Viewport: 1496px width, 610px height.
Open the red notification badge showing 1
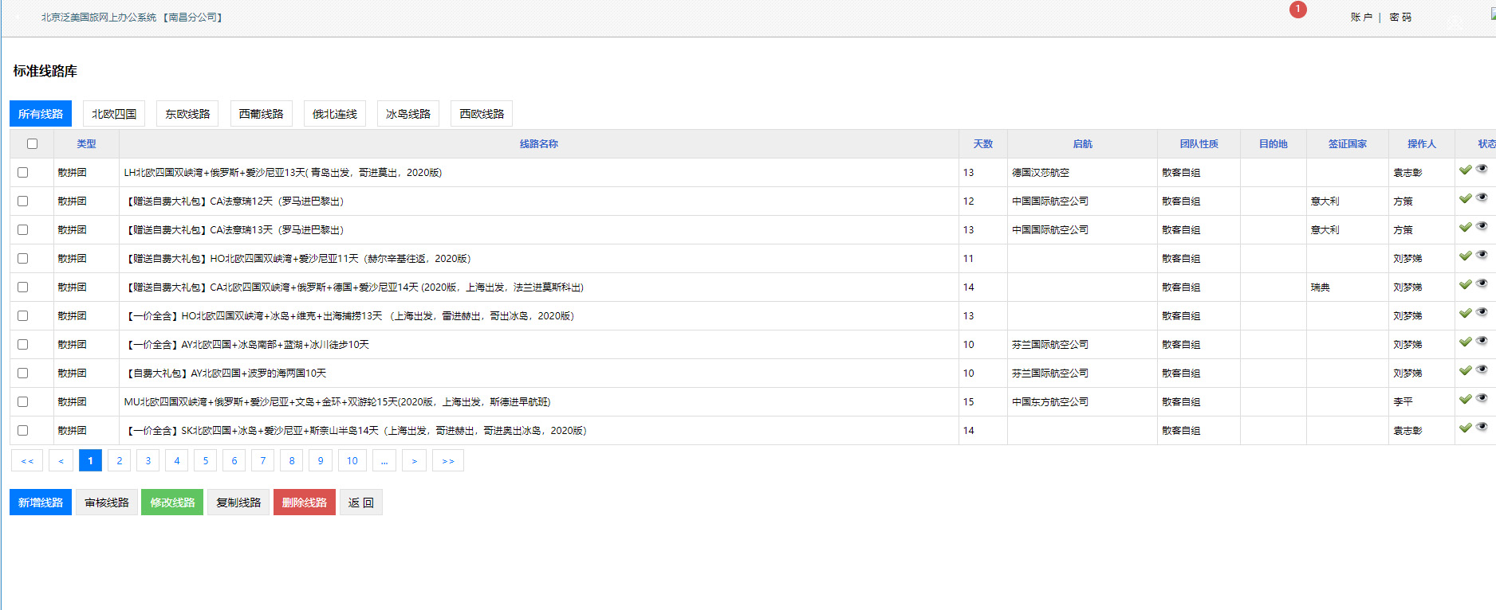click(1298, 10)
